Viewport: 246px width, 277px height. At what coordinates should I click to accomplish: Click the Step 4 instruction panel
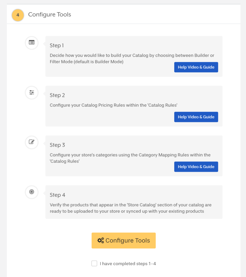point(134,202)
